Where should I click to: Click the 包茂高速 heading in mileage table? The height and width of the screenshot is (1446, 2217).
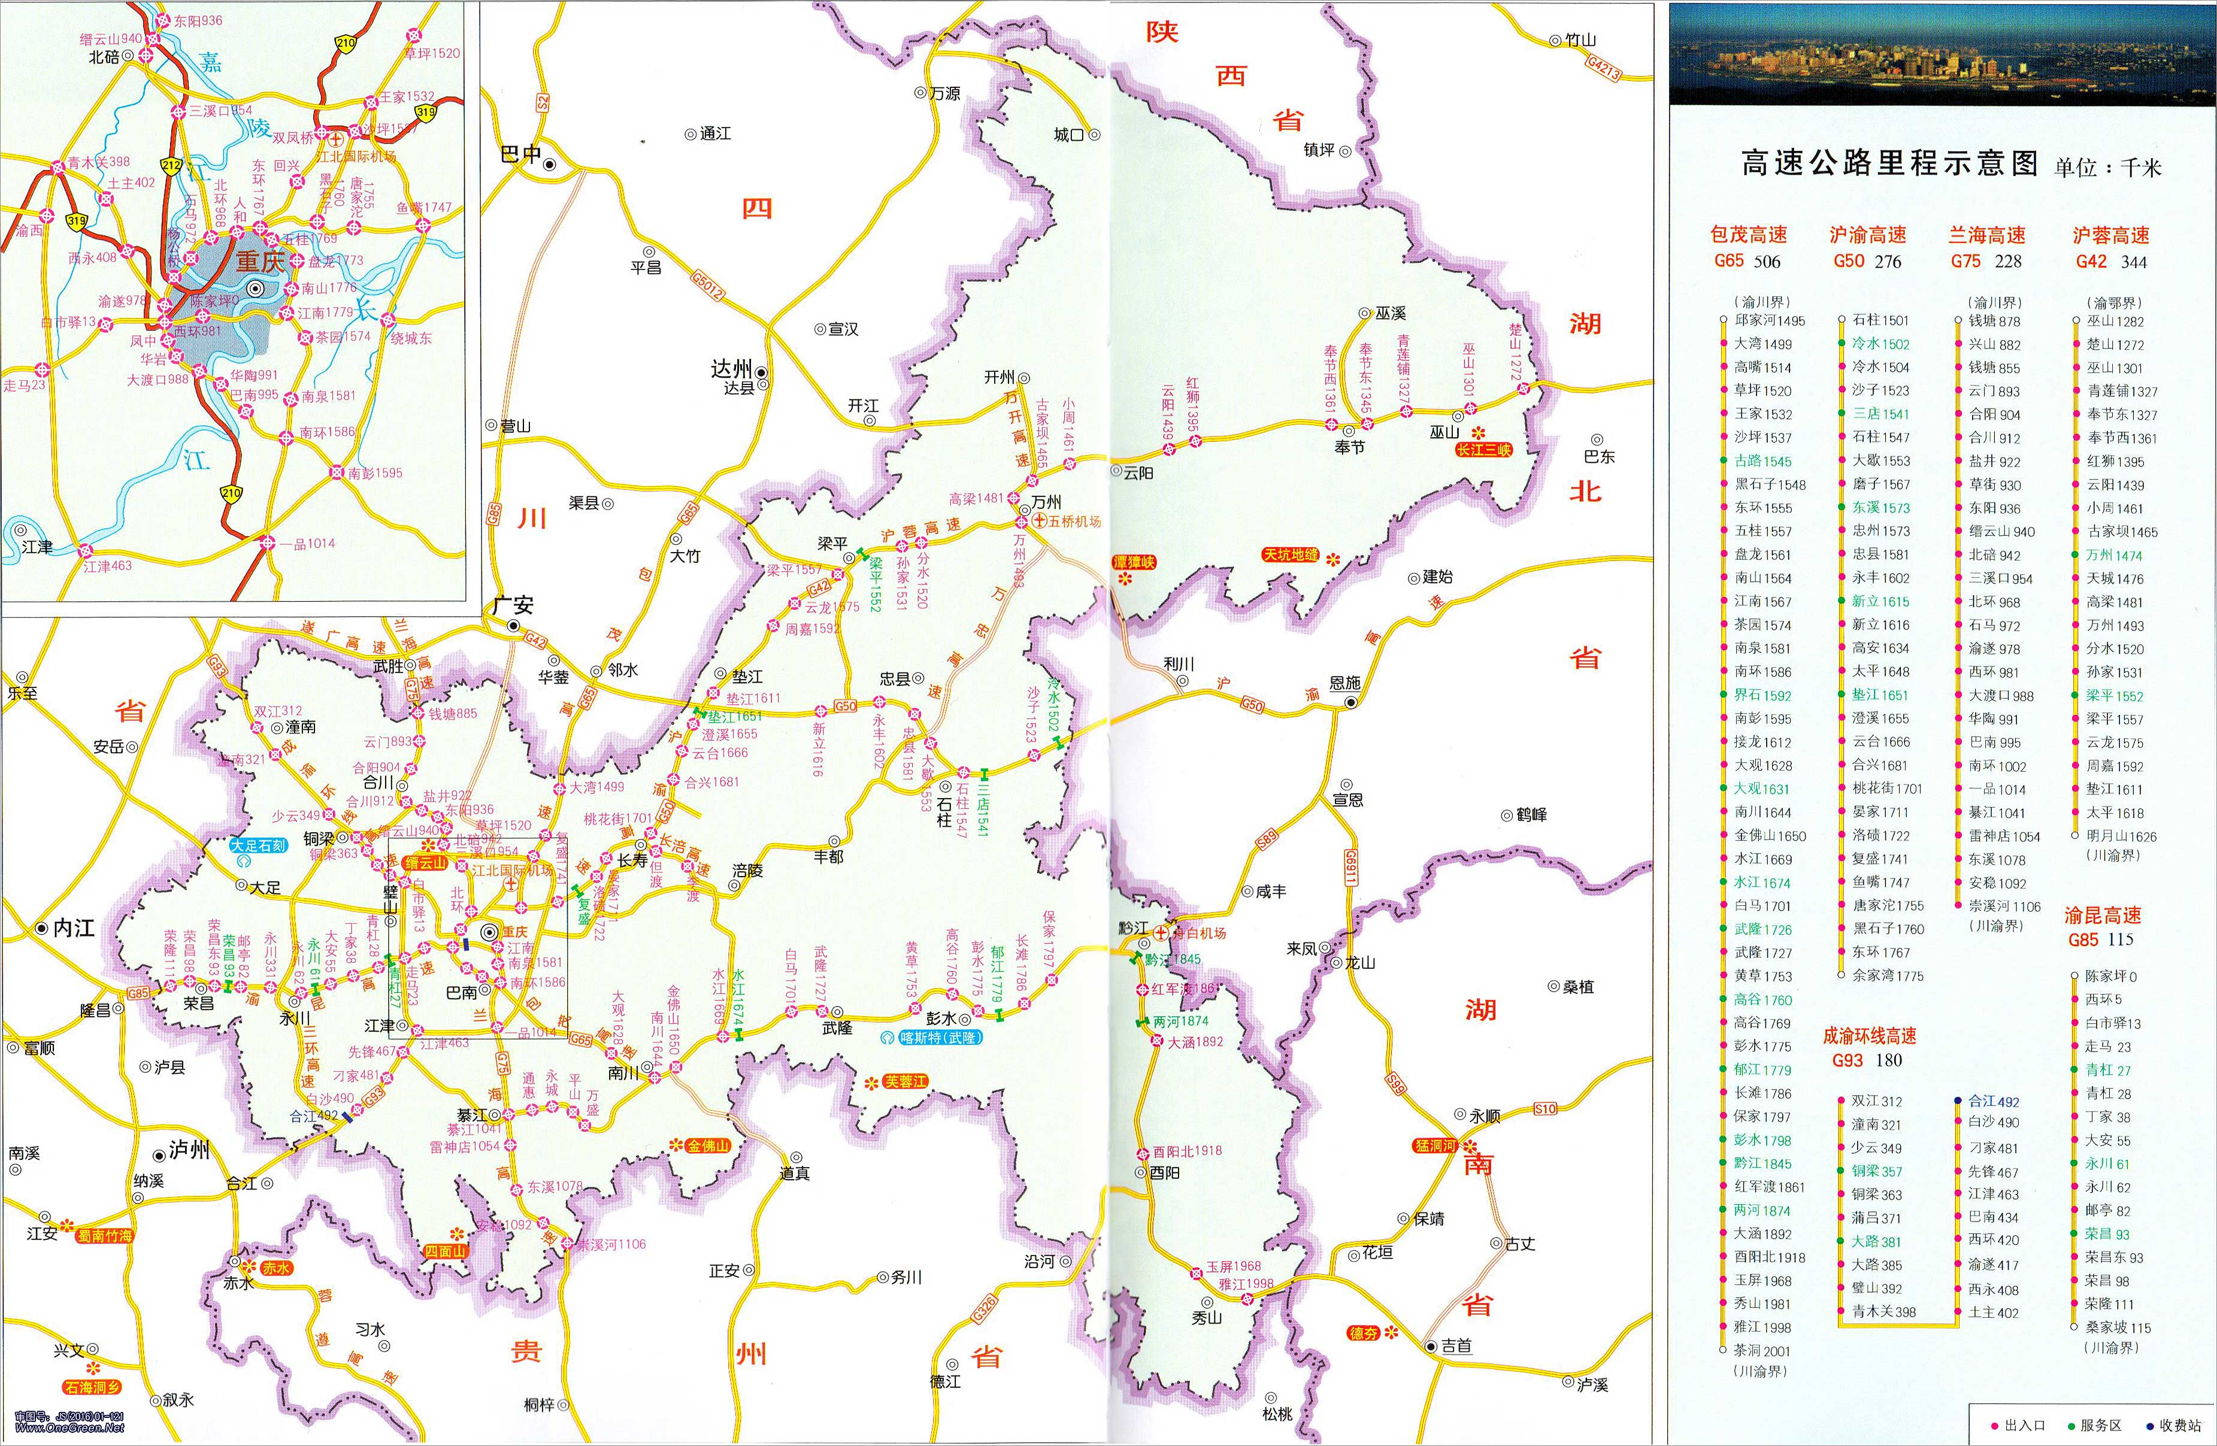[1749, 235]
